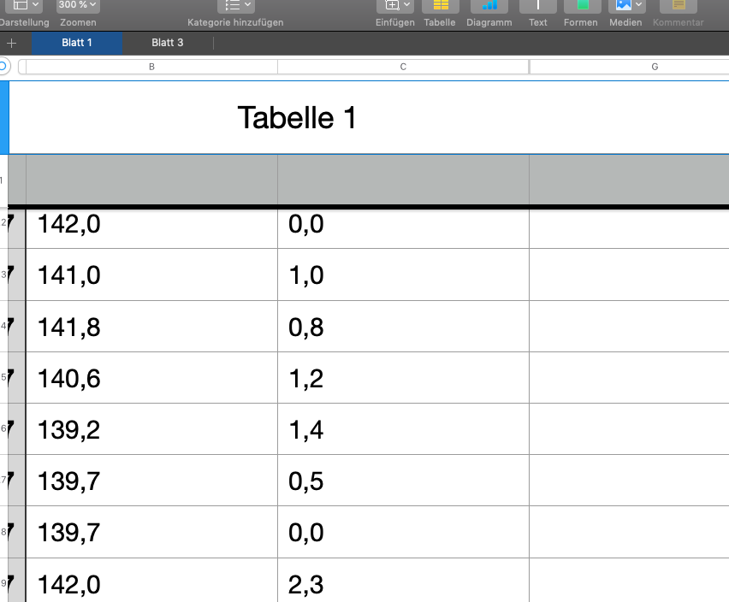Click the Kommentar toolbar icon
The width and height of the screenshot is (729, 602).
[x=679, y=6]
